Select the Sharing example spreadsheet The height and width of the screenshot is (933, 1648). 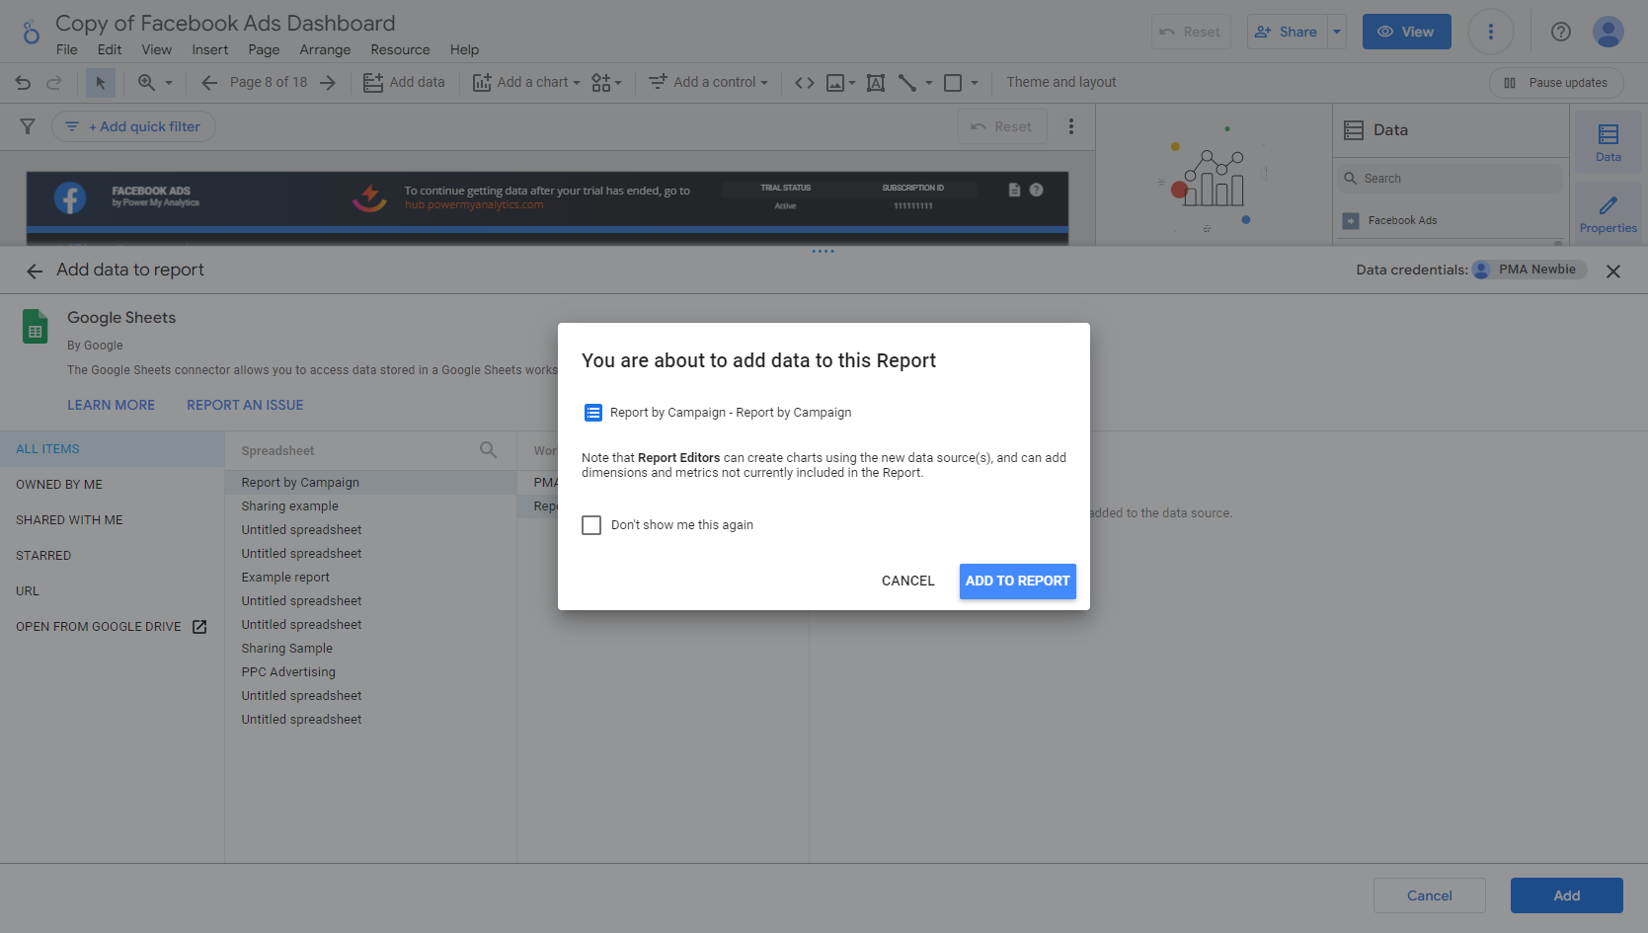pyautogui.click(x=289, y=506)
